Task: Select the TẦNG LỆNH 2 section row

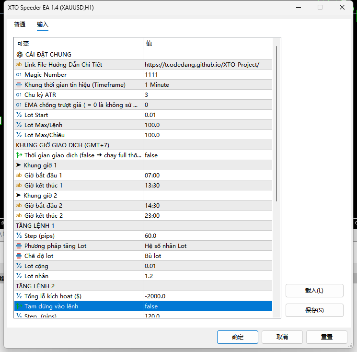Action: [x=143, y=286]
